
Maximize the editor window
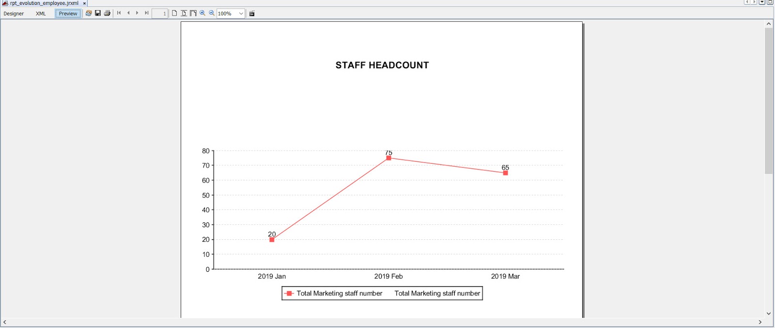pyautogui.click(x=770, y=2)
